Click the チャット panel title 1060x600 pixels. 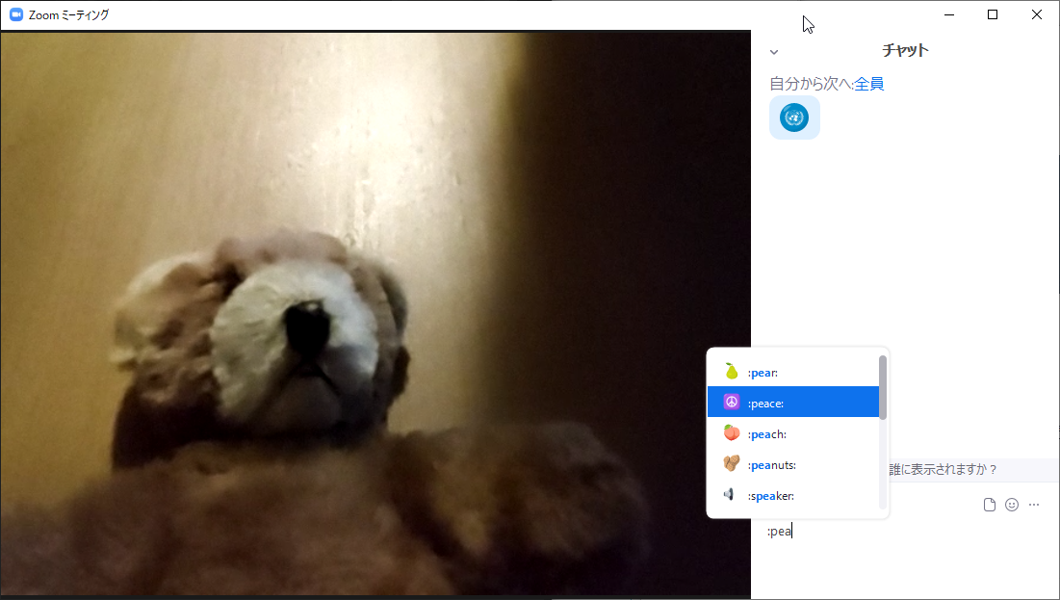(x=905, y=50)
